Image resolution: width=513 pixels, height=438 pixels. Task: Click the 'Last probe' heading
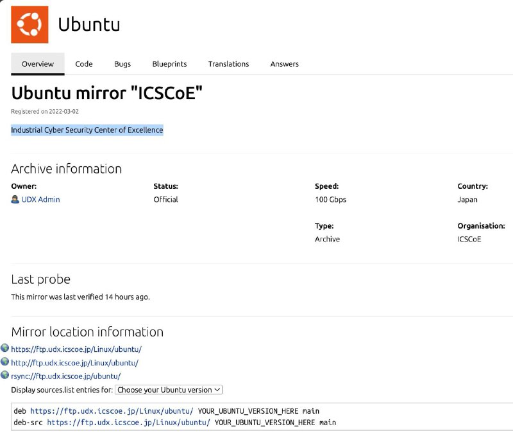click(x=40, y=279)
